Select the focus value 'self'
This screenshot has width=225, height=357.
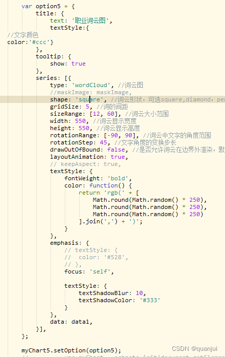click(x=100, y=271)
